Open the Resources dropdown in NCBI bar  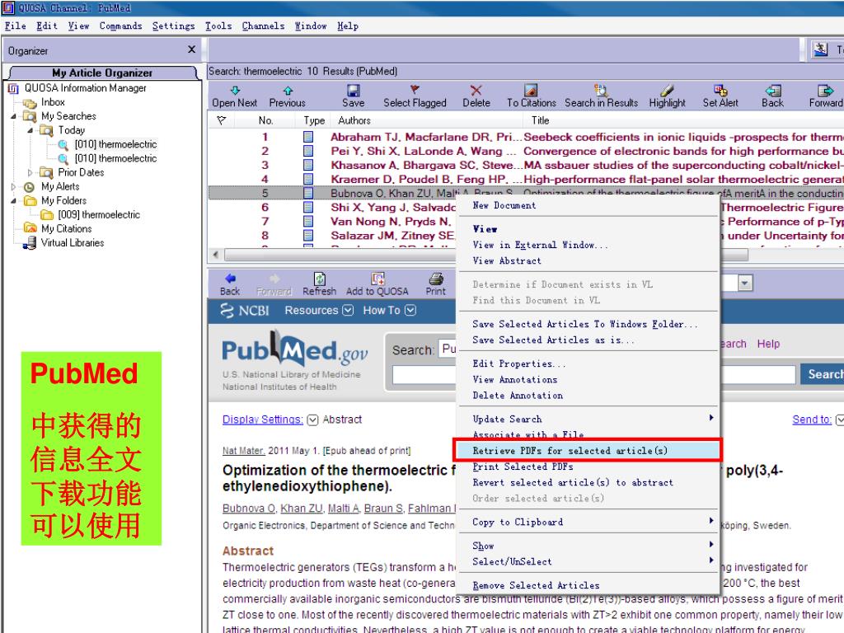tap(349, 310)
